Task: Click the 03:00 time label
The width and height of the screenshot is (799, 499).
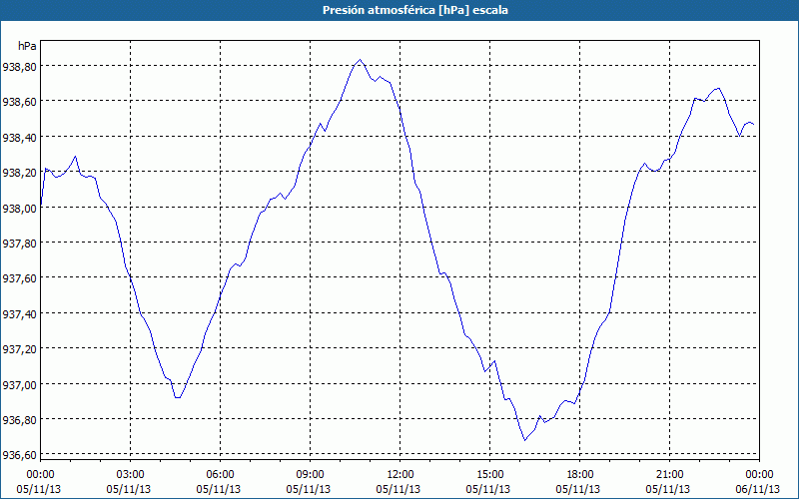Action: [130, 475]
